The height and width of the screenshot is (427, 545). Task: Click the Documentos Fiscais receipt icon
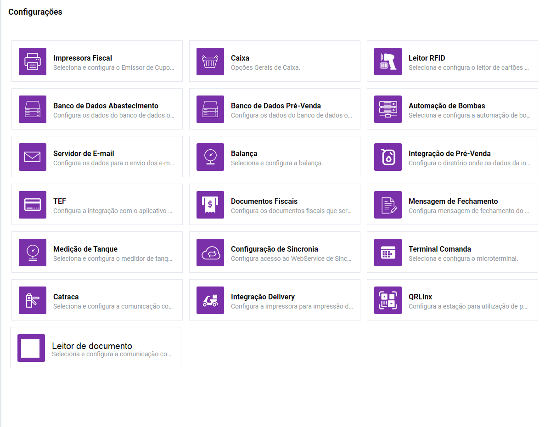coord(210,205)
